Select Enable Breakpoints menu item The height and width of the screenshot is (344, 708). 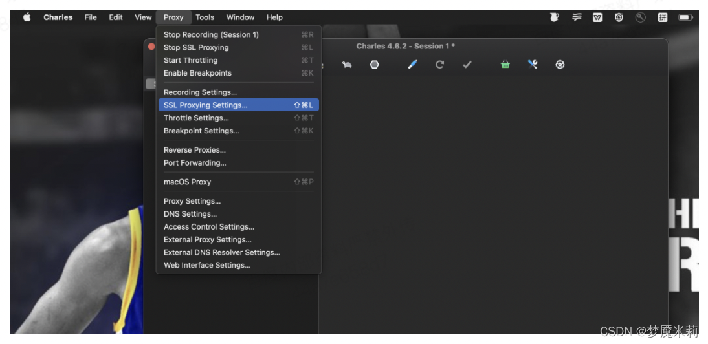(239, 73)
